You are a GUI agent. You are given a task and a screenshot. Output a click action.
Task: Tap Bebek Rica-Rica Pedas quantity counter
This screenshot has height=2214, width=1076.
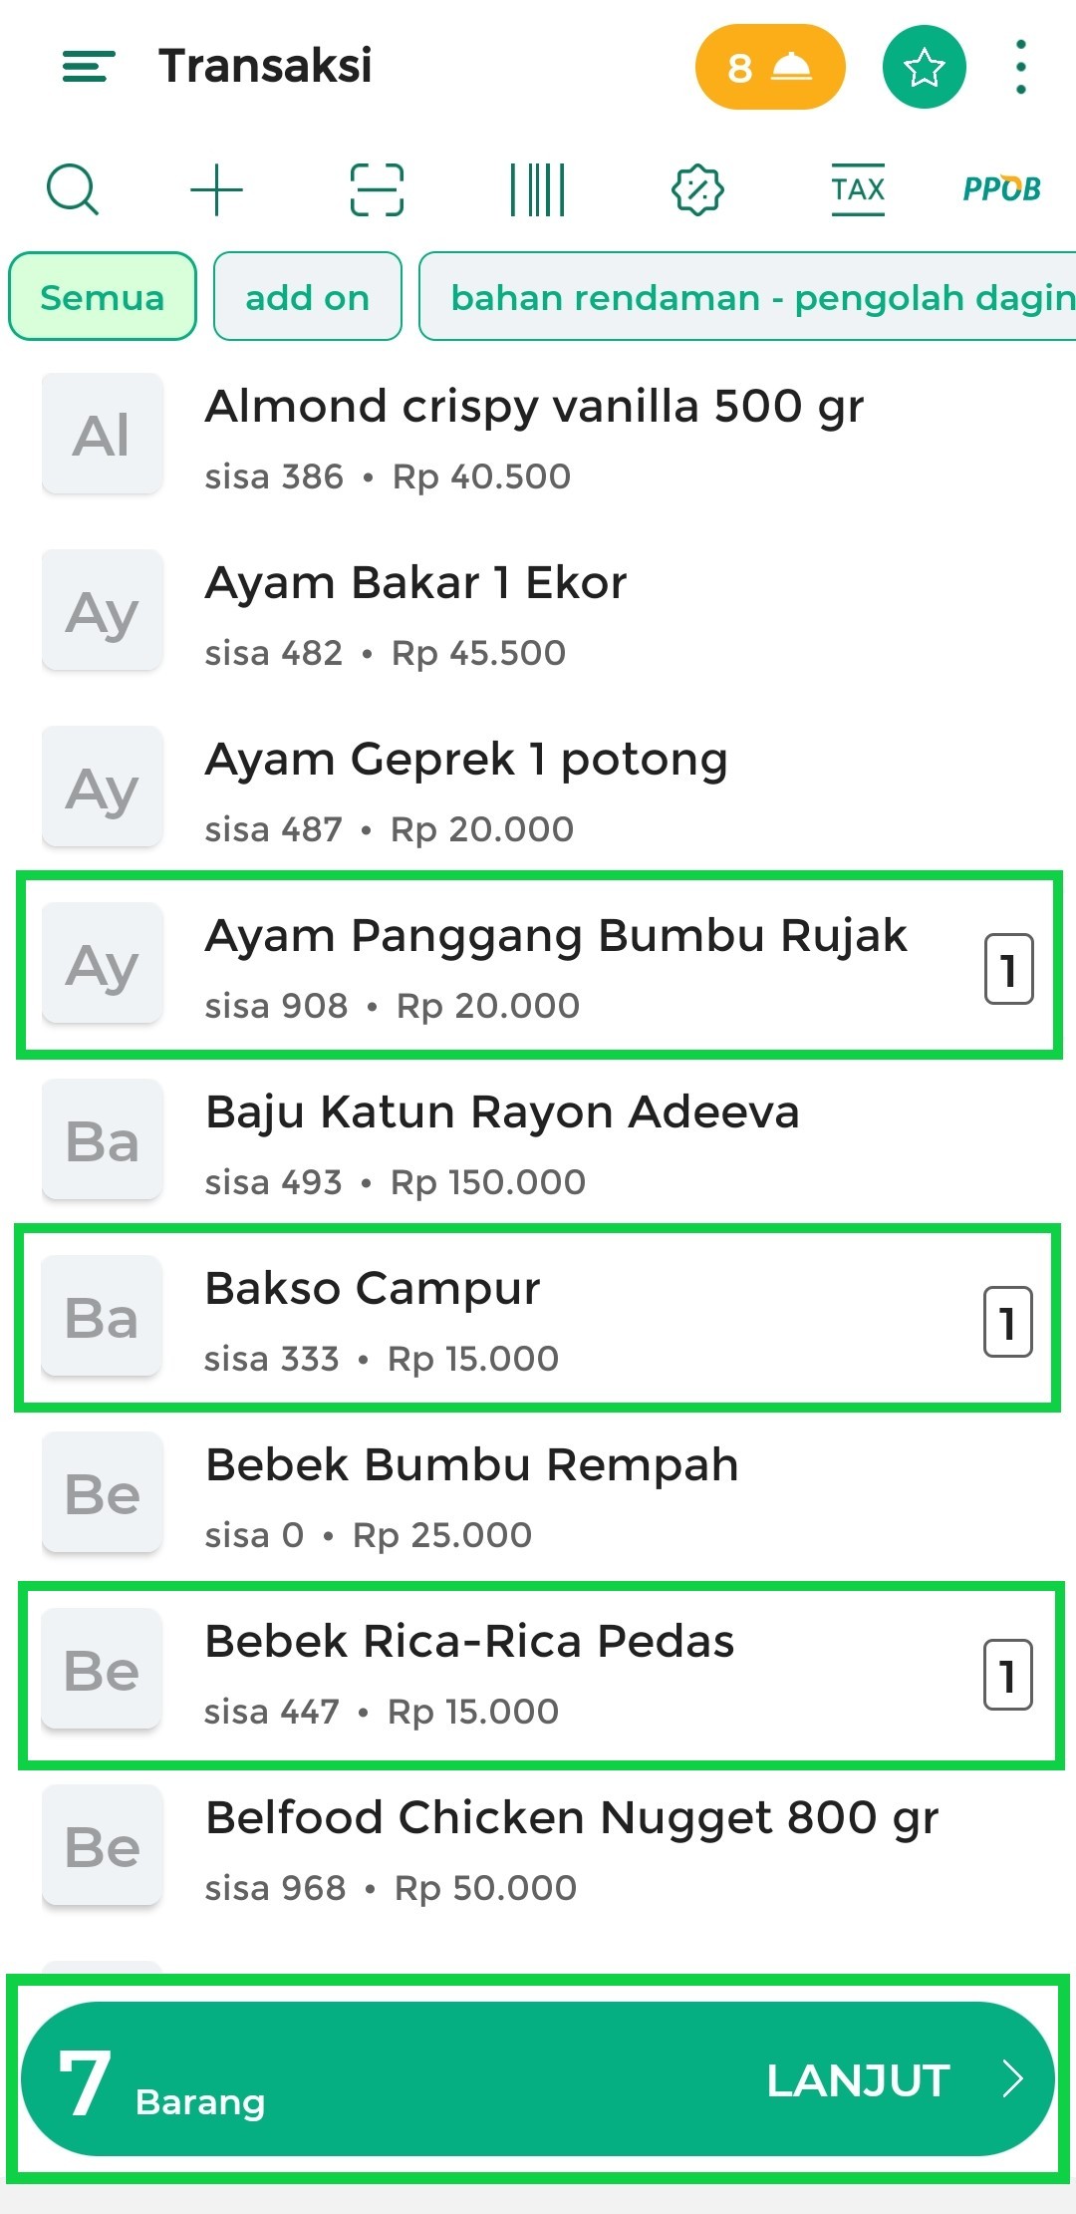[1007, 1676]
